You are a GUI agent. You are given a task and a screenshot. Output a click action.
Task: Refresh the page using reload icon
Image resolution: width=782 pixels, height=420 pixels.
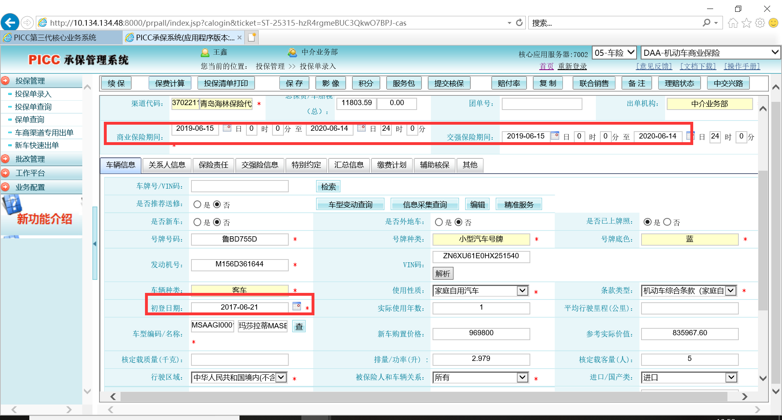(519, 23)
